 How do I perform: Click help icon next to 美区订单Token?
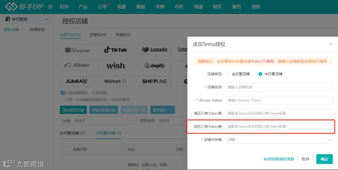(x=220, y=113)
